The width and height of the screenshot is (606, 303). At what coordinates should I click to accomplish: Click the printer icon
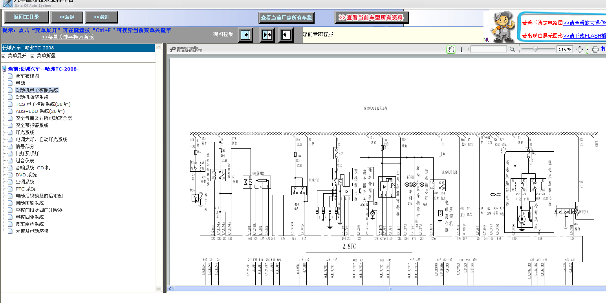pos(595,49)
